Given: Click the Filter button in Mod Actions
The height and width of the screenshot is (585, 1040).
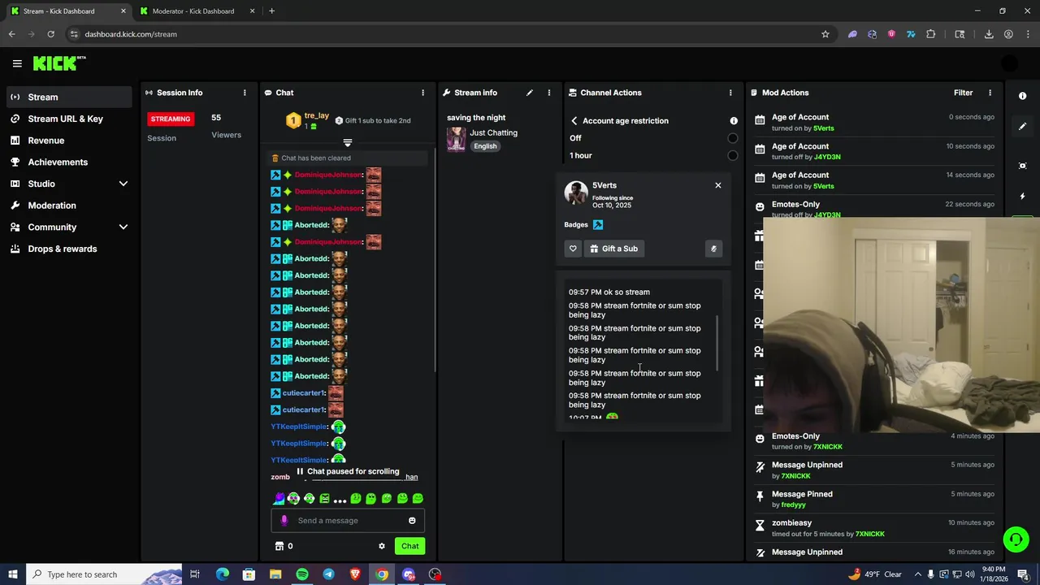Looking at the screenshot, I should click(963, 93).
